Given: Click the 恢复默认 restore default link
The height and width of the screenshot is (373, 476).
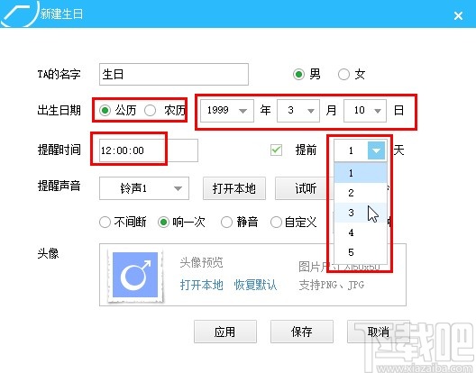Looking at the screenshot, I should pos(255,285).
